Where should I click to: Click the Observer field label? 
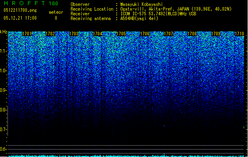point(80,4)
